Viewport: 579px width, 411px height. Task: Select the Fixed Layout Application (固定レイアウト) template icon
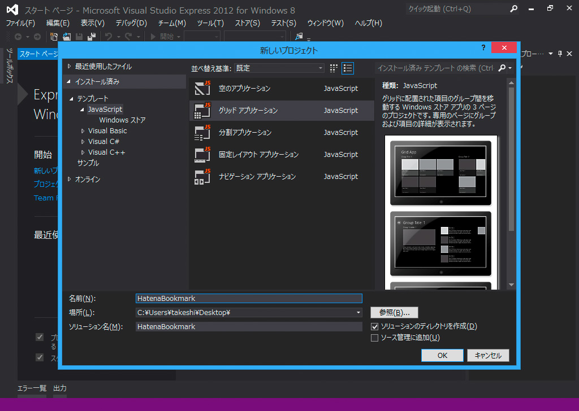(x=202, y=155)
